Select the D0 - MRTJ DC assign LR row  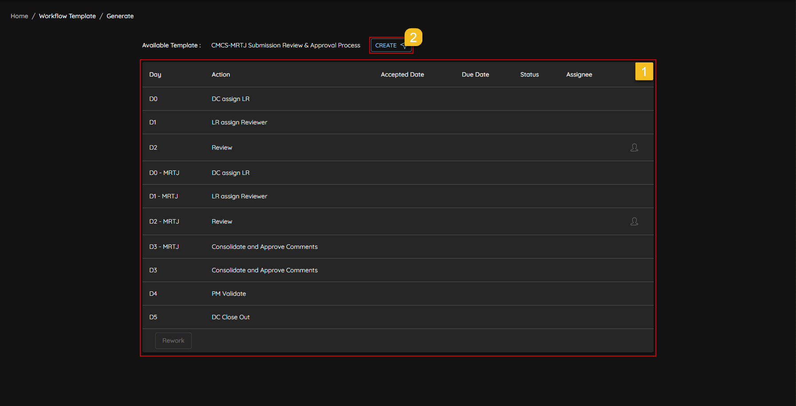[230, 173]
